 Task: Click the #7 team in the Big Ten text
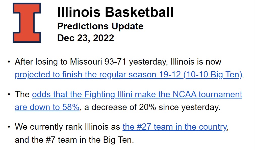90,140
